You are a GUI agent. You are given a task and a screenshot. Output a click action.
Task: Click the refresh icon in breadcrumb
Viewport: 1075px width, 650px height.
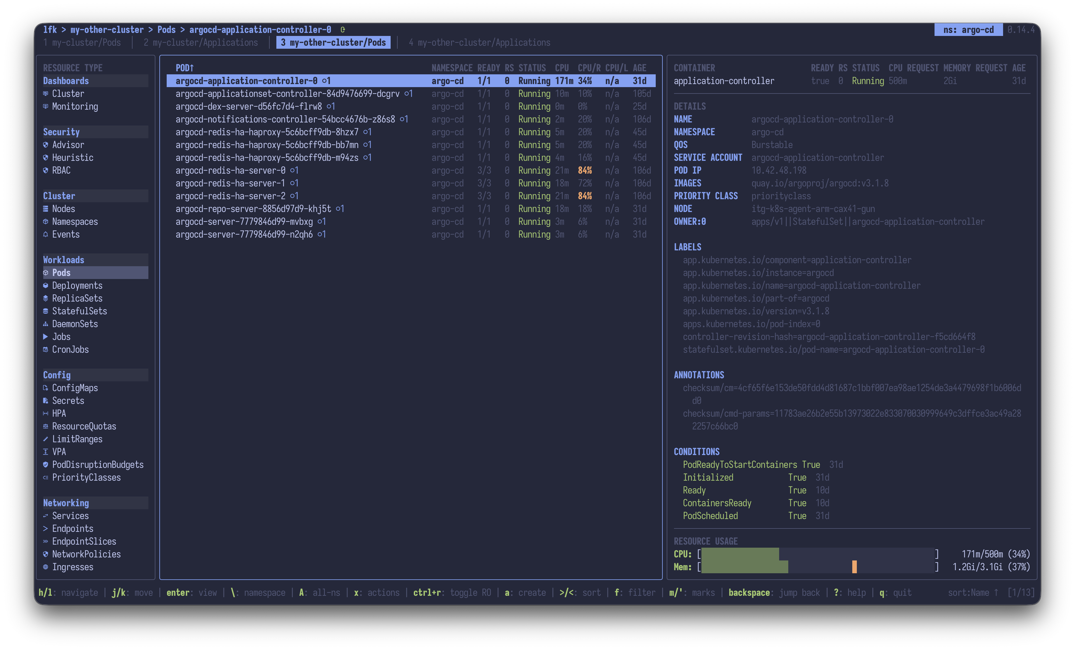pyautogui.click(x=343, y=30)
